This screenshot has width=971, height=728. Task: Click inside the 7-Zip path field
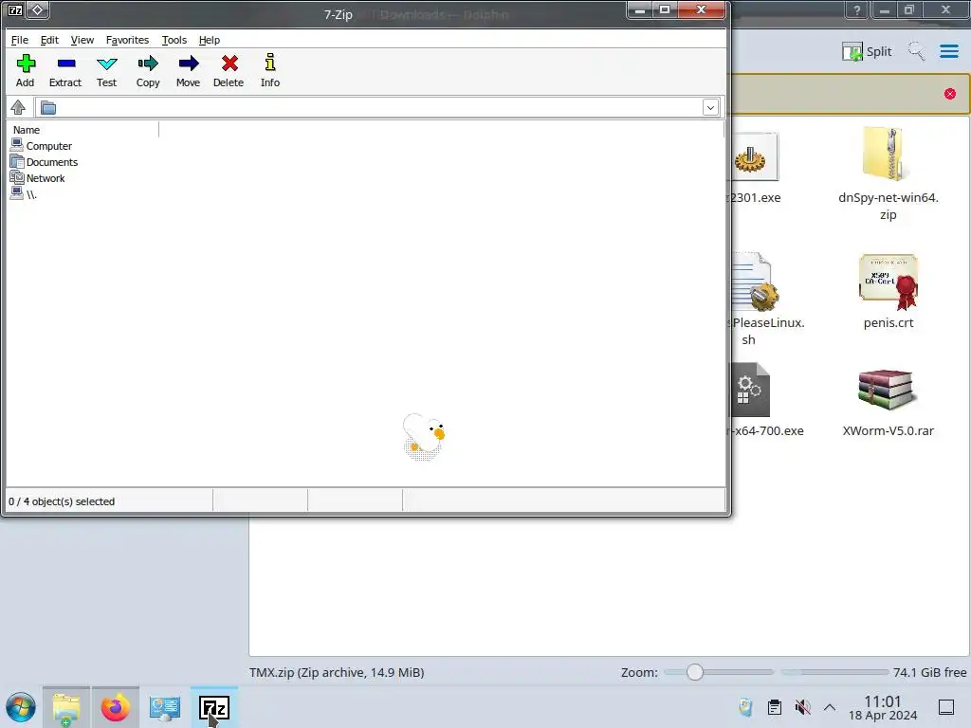(377, 108)
